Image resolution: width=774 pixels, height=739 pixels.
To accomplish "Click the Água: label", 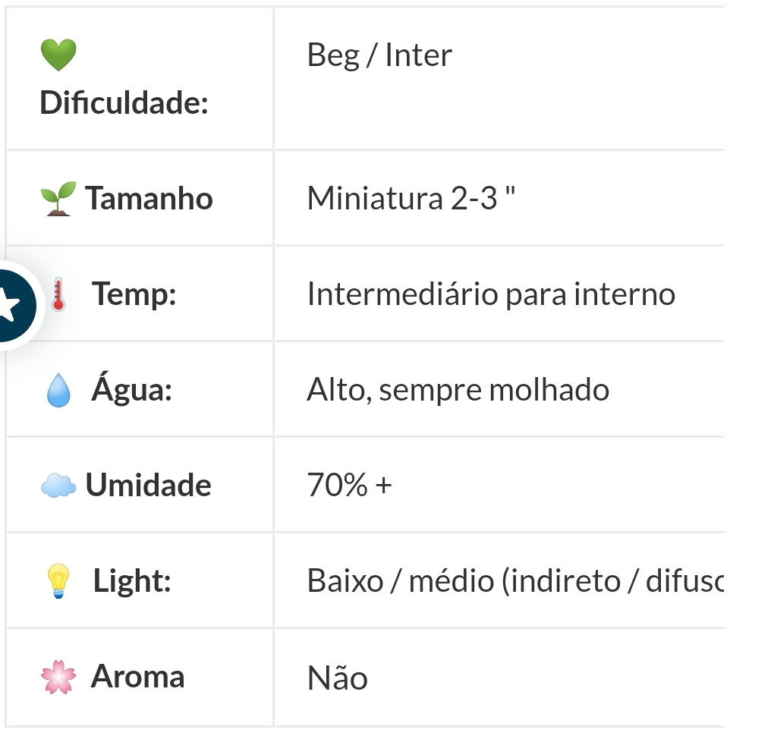I will [132, 388].
